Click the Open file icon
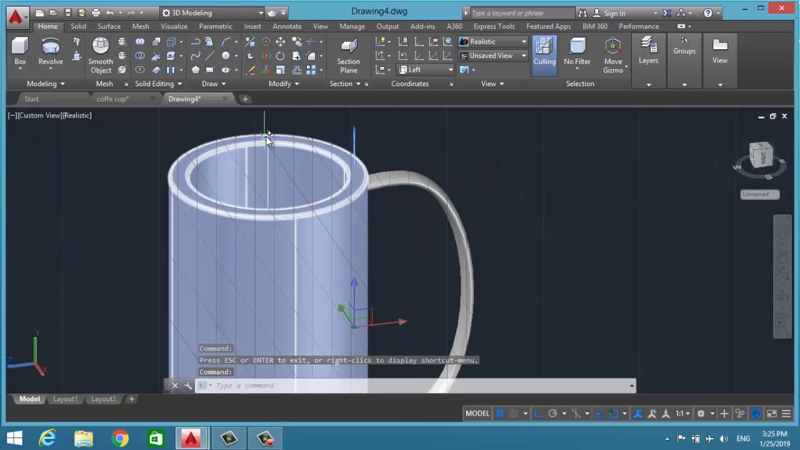 point(54,12)
